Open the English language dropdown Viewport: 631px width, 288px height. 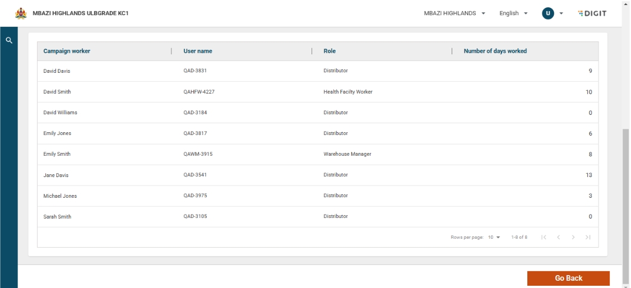point(513,13)
